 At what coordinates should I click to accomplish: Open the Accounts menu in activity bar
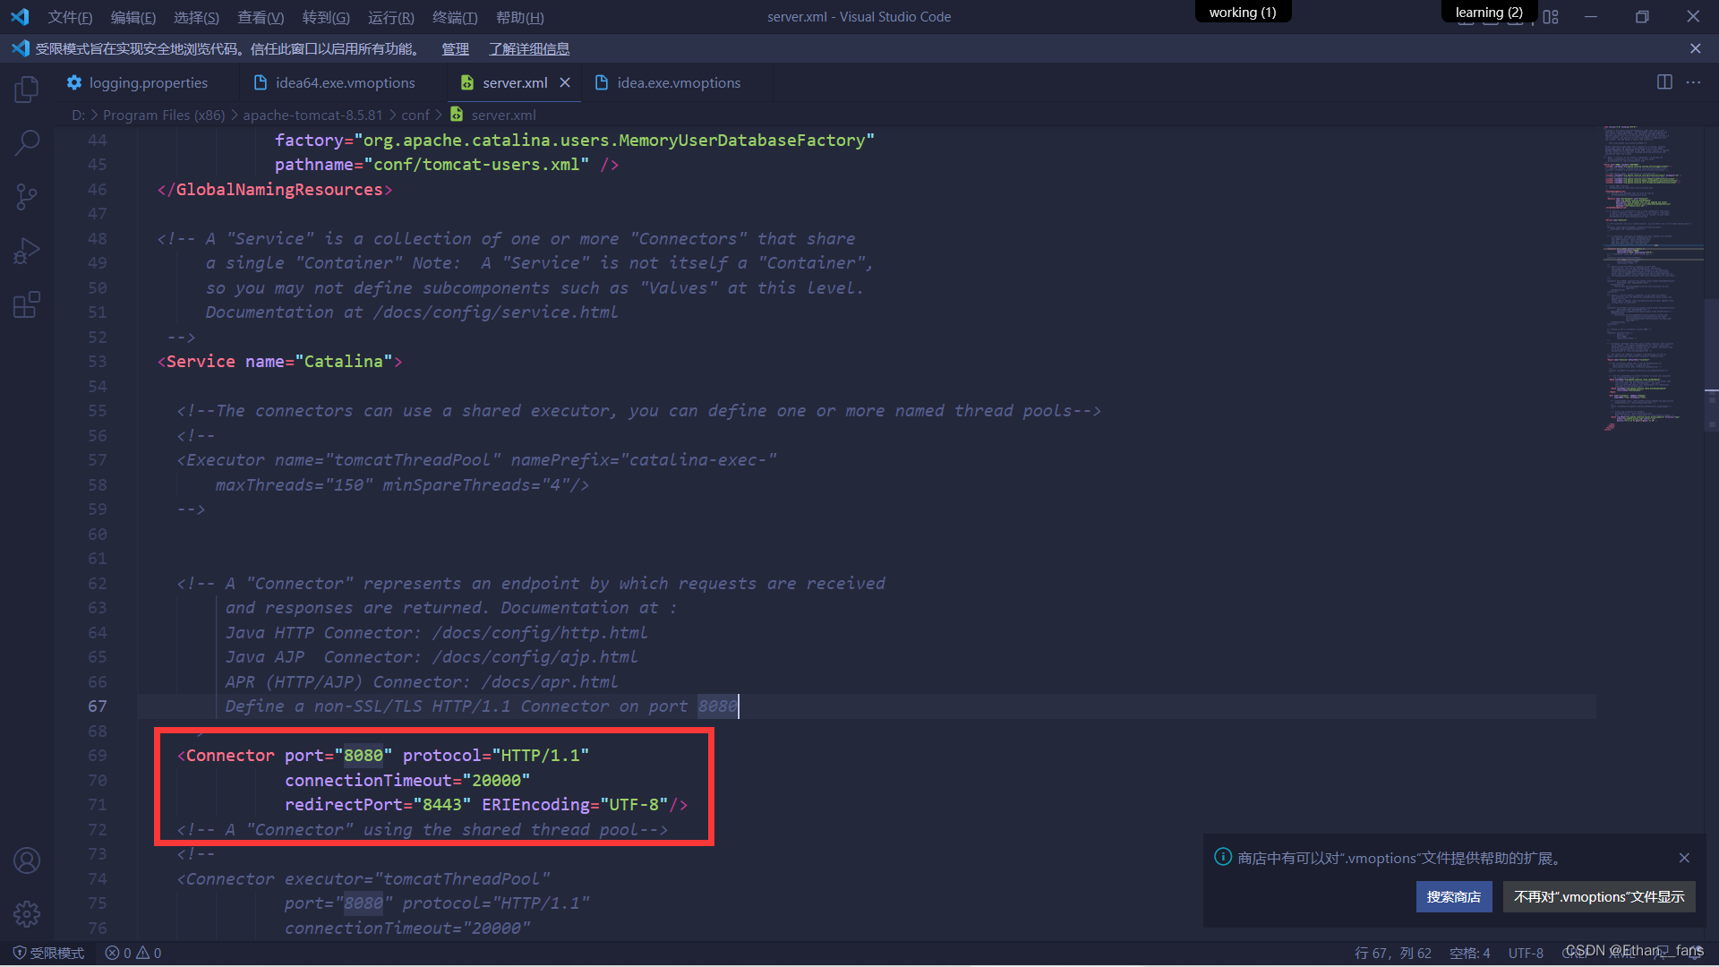[27, 860]
